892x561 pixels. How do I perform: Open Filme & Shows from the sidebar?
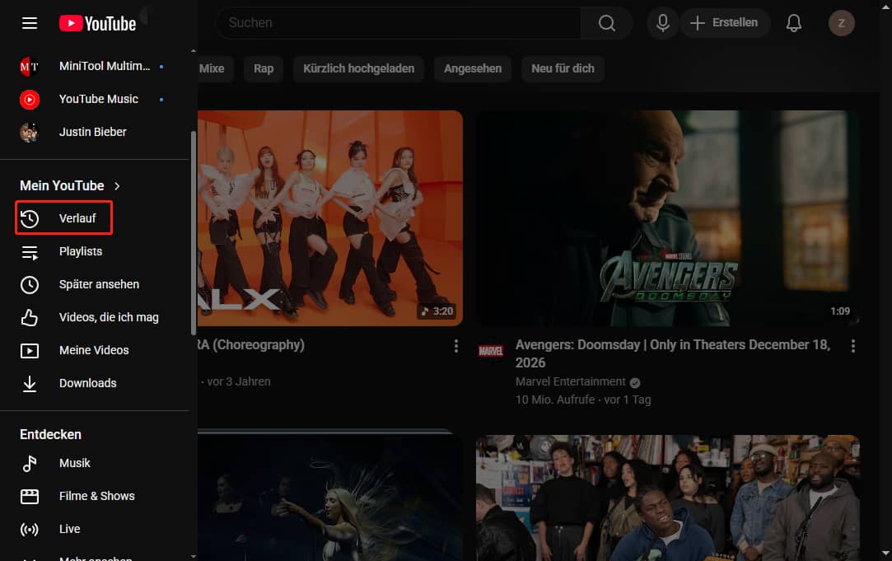tap(96, 495)
